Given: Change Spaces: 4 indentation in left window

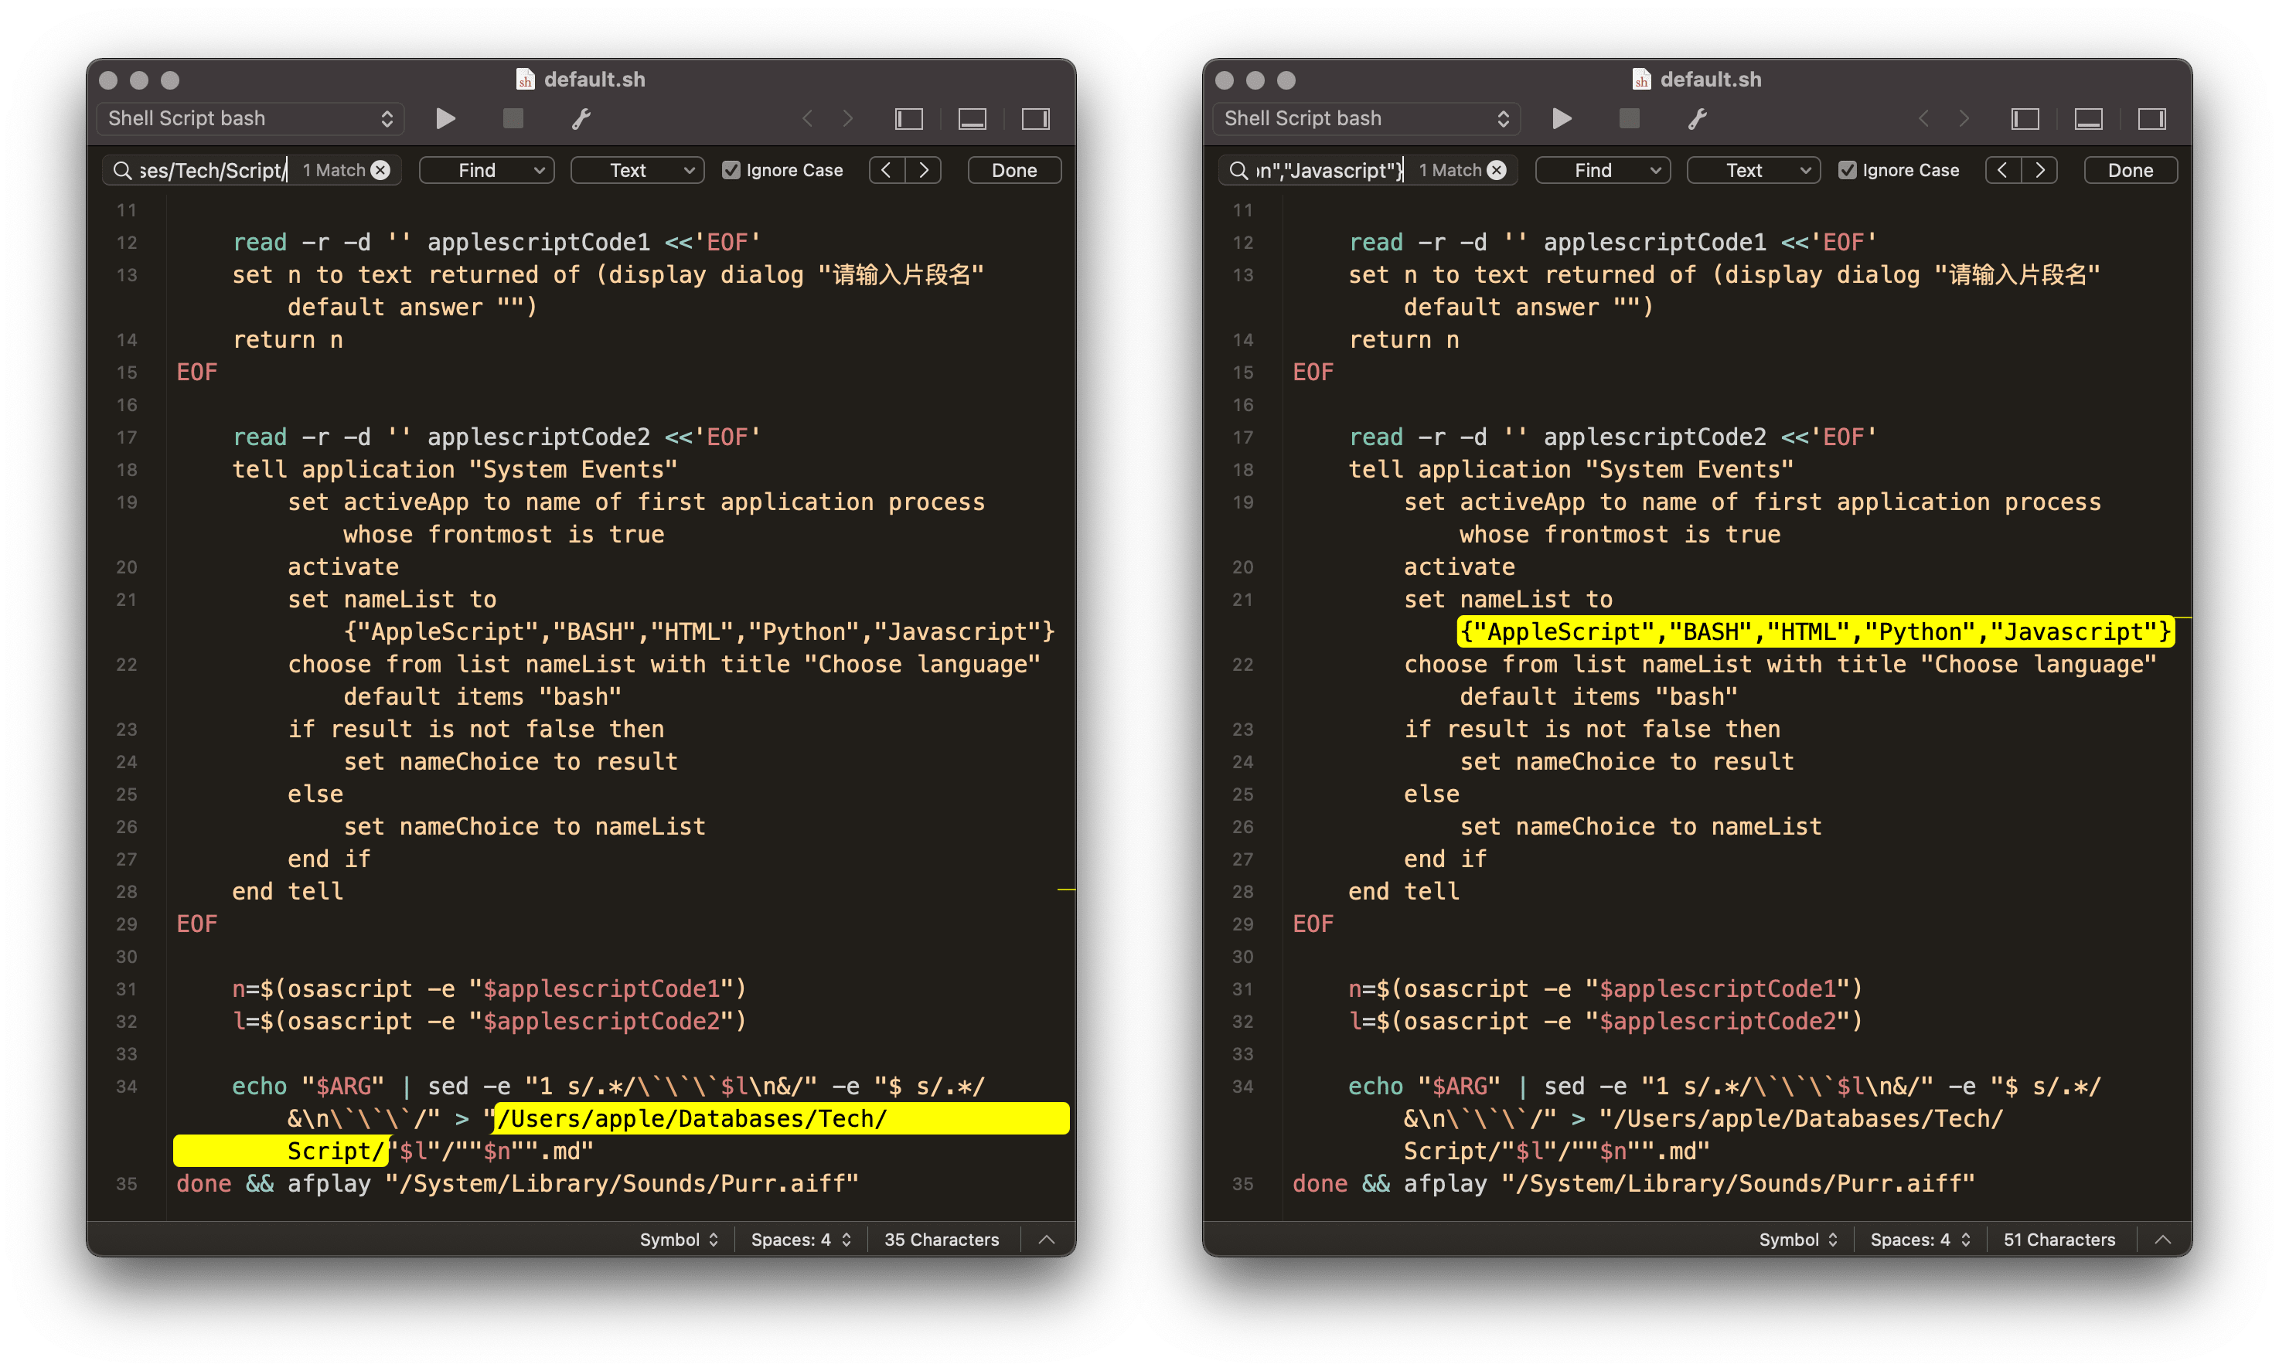Looking at the screenshot, I should coord(800,1240).
